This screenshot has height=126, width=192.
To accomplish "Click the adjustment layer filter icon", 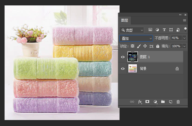I will pos(157,30).
